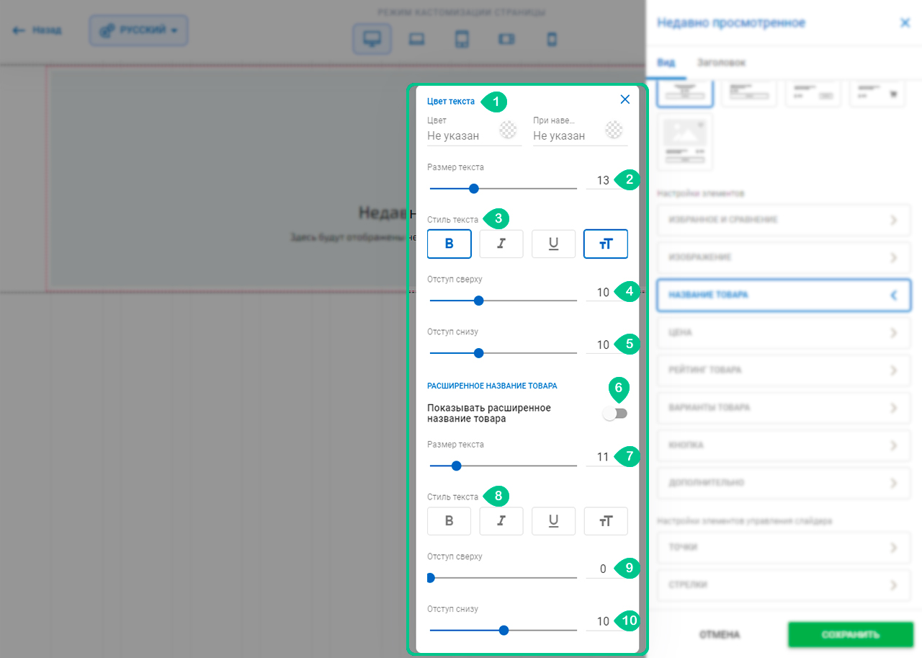Edit the top padding value 0
This screenshot has width=922, height=658.
click(x=603, y=569)
